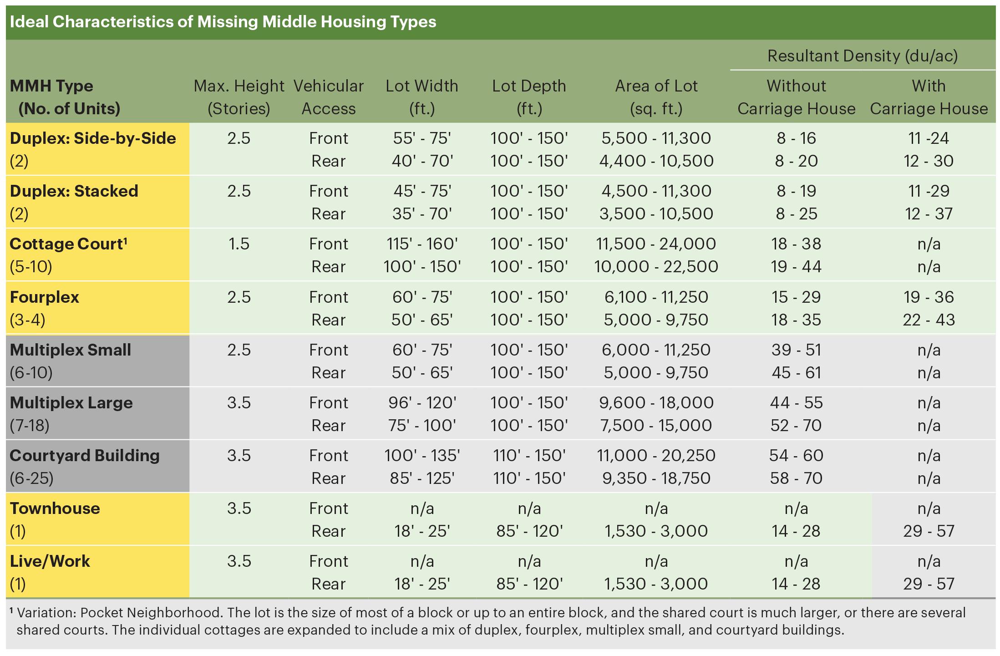Click the Pocket Neighborhood footnote text

click(x=487, y=621)
